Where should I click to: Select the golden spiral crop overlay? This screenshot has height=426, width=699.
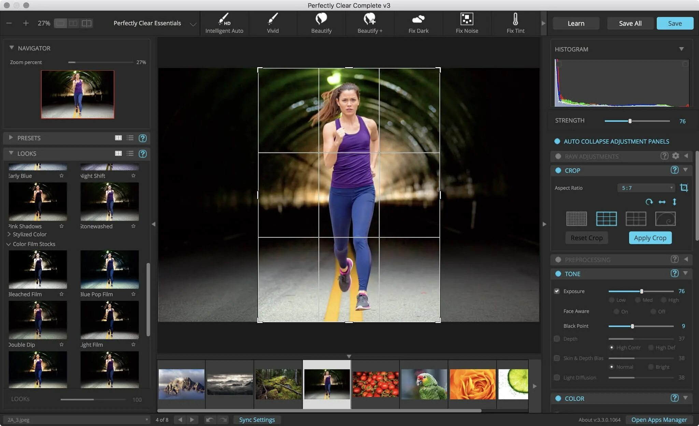click(x=665, y=219)
